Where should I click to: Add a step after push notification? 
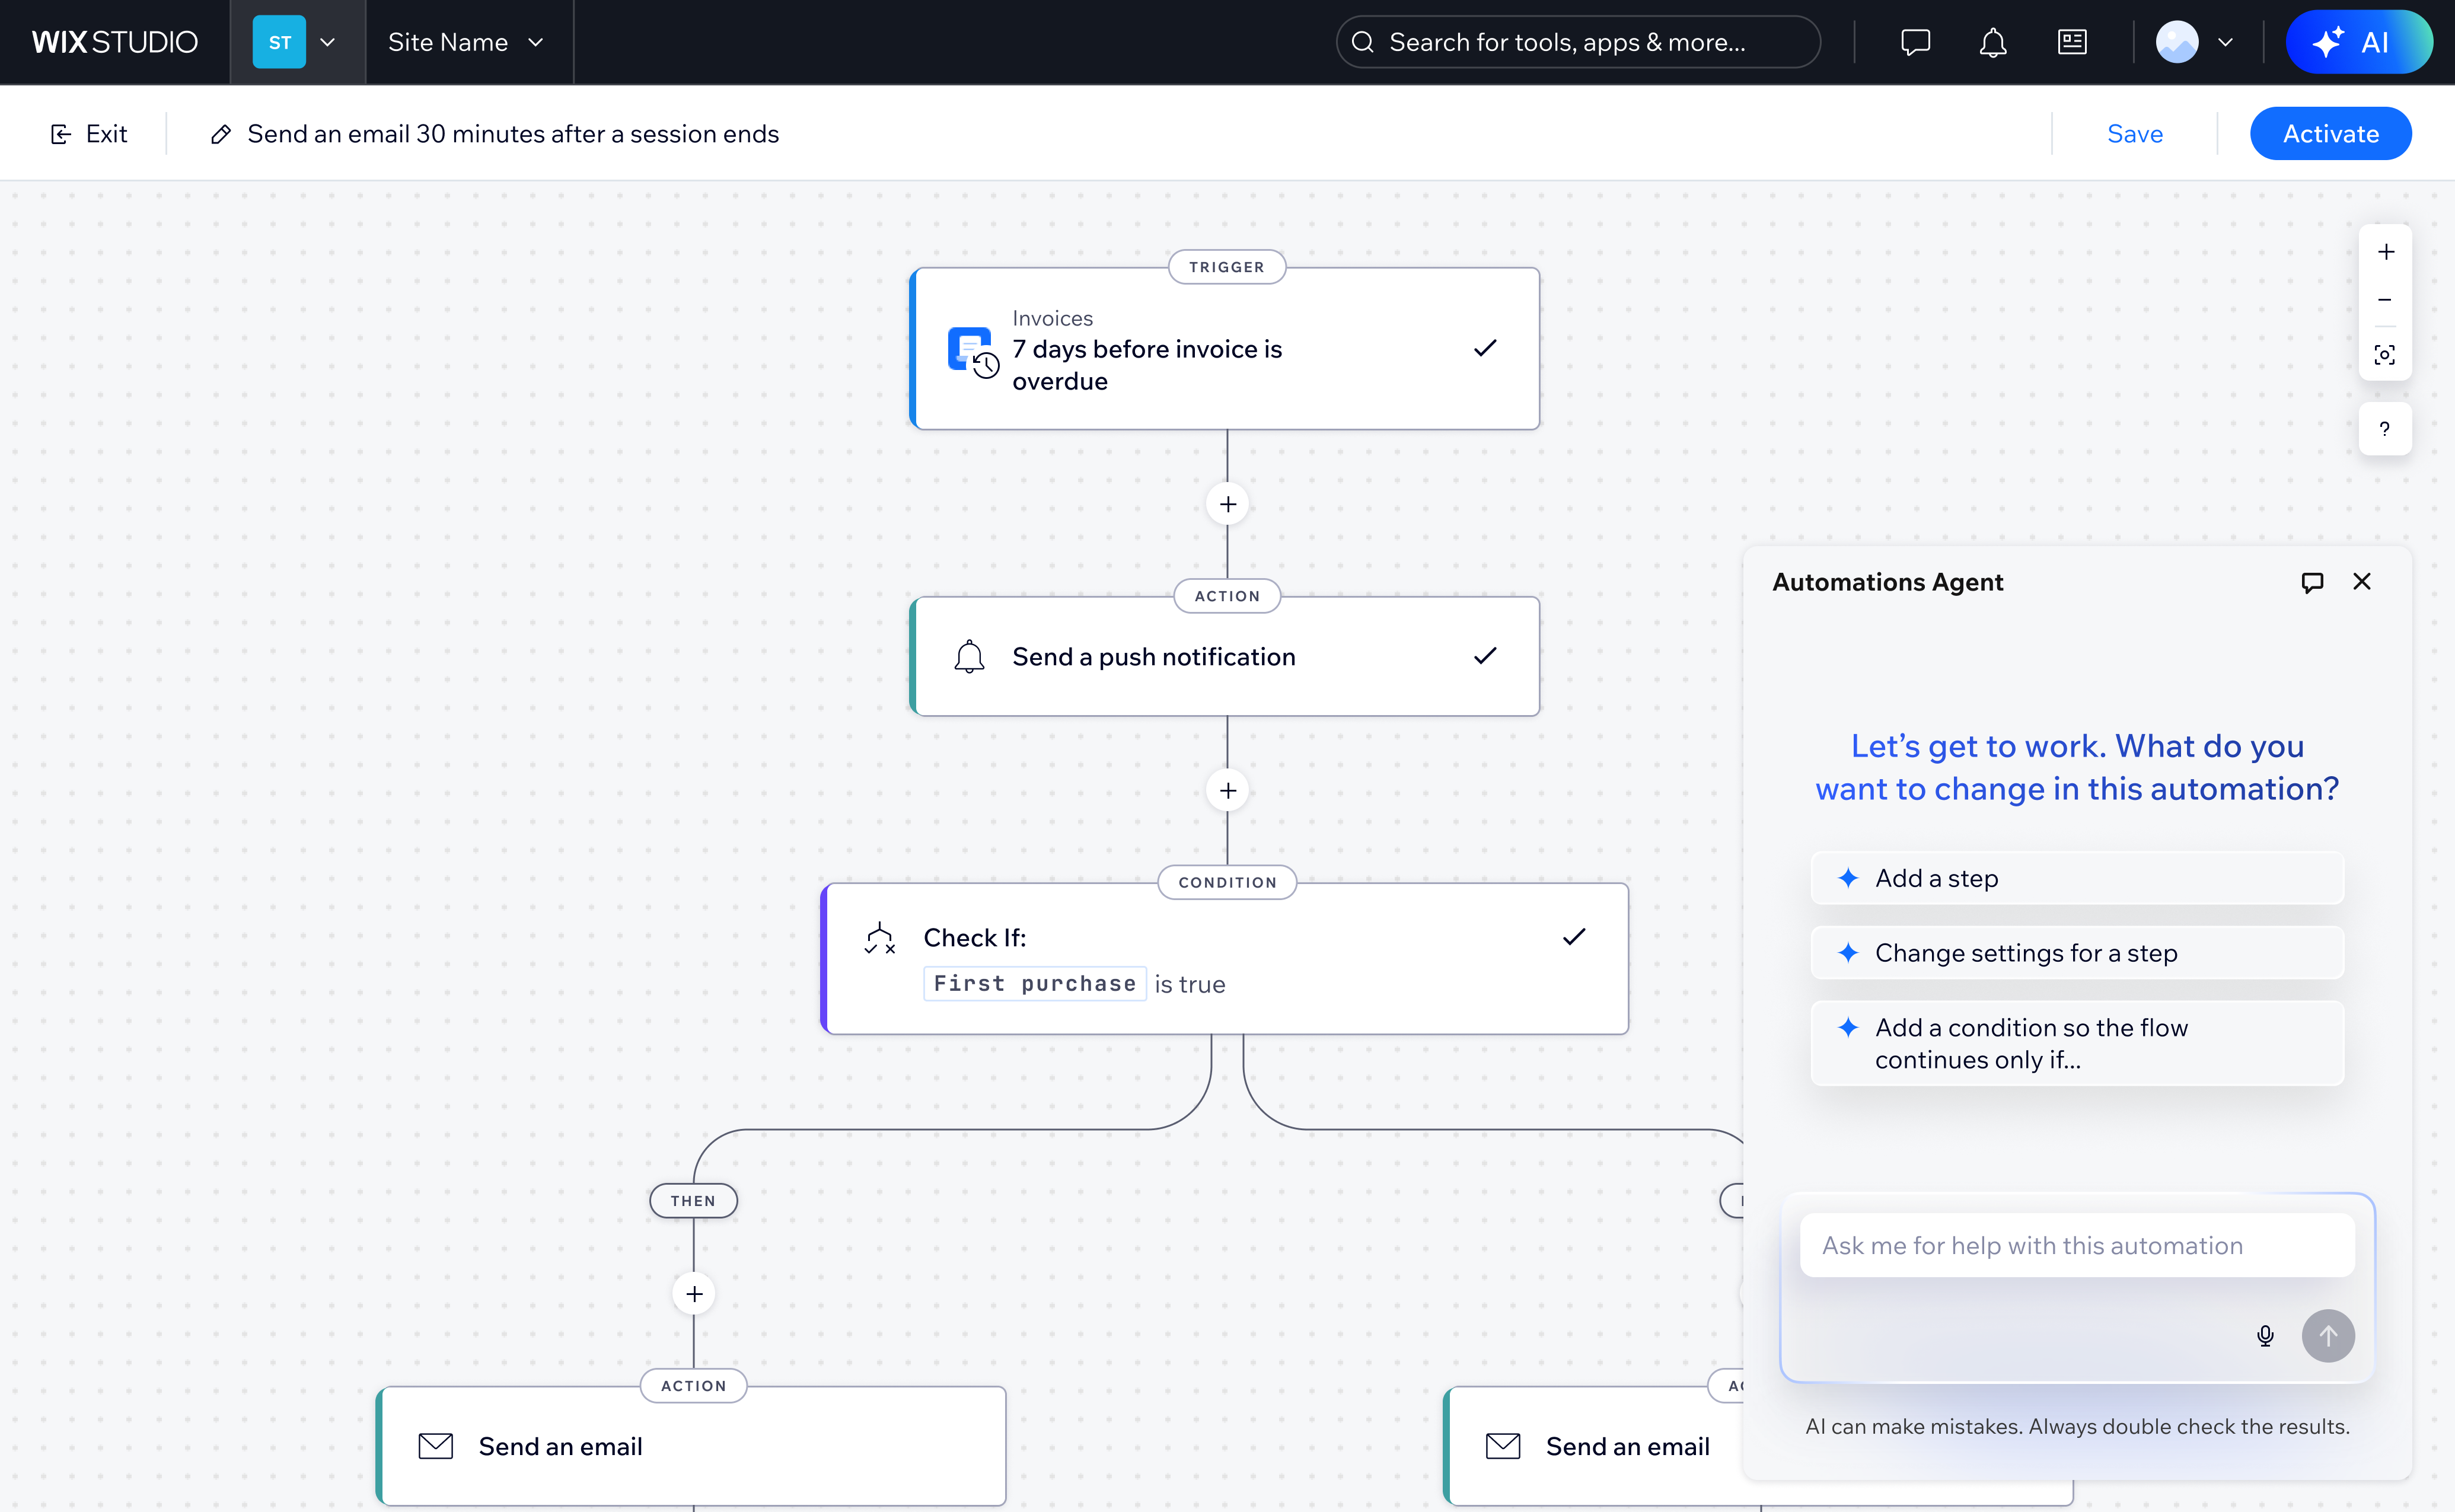coord(1227,790)
